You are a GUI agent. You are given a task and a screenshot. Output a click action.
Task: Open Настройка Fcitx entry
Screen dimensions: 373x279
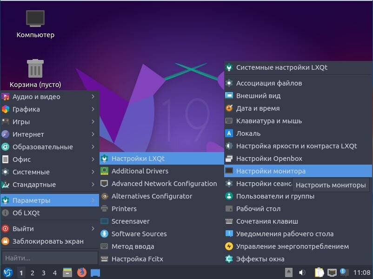coord(162,259)
